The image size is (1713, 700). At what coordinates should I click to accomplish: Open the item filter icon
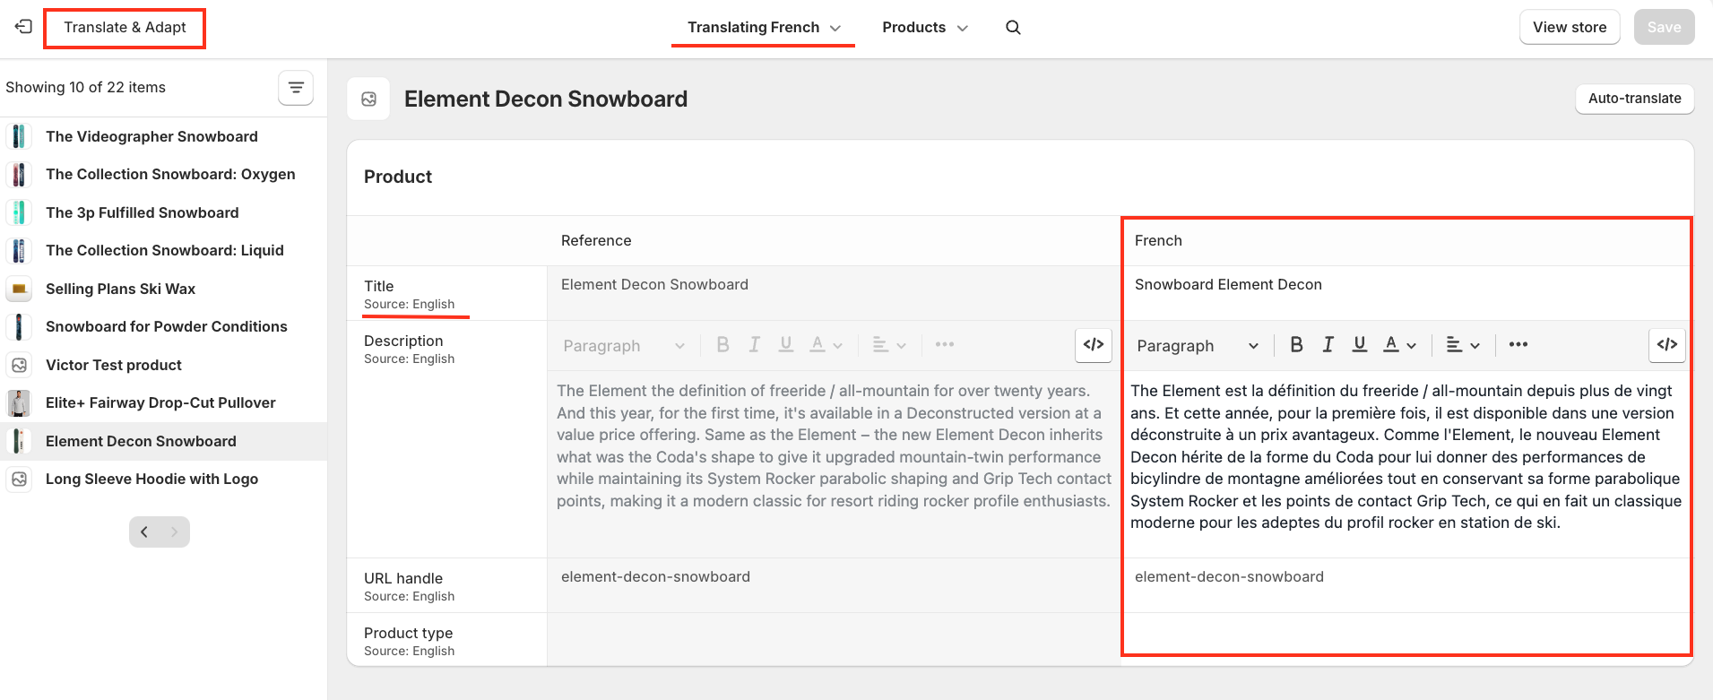click(296, 88)
